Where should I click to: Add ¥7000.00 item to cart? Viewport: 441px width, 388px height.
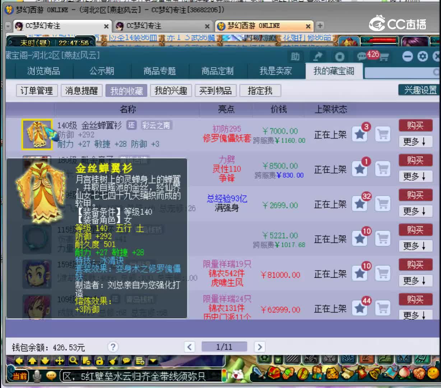383,134
